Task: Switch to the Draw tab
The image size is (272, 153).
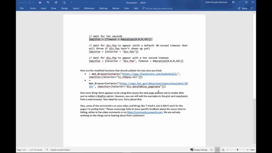Action: click(x=54, y=8)
